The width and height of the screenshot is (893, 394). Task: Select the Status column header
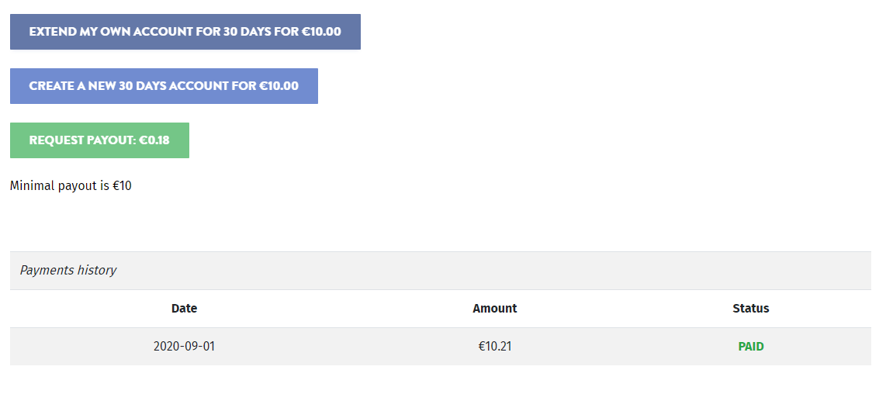[750, 309]
